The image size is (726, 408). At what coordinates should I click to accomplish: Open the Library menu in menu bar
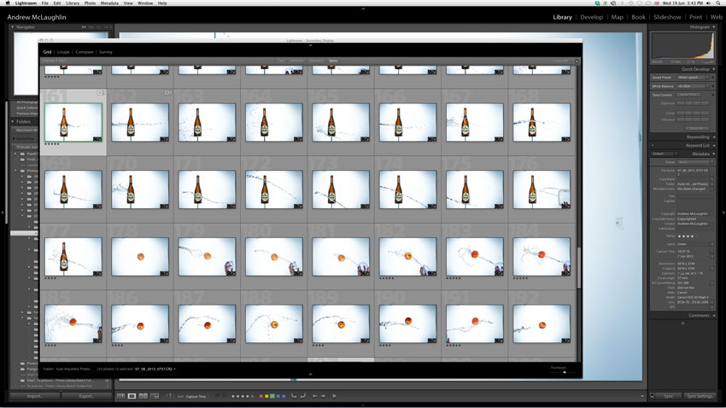point(73,3)
